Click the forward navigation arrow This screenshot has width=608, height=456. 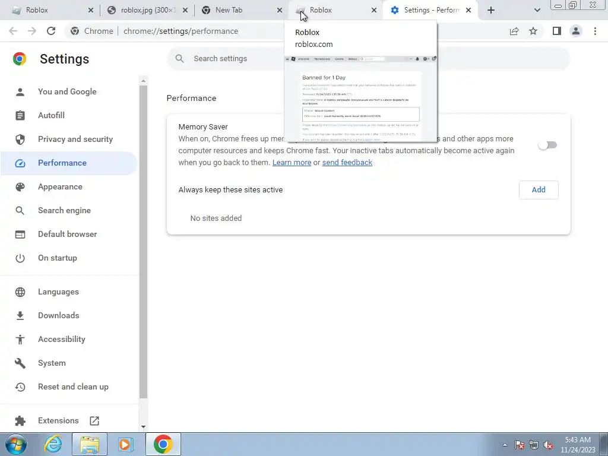(x=32, y=31)
